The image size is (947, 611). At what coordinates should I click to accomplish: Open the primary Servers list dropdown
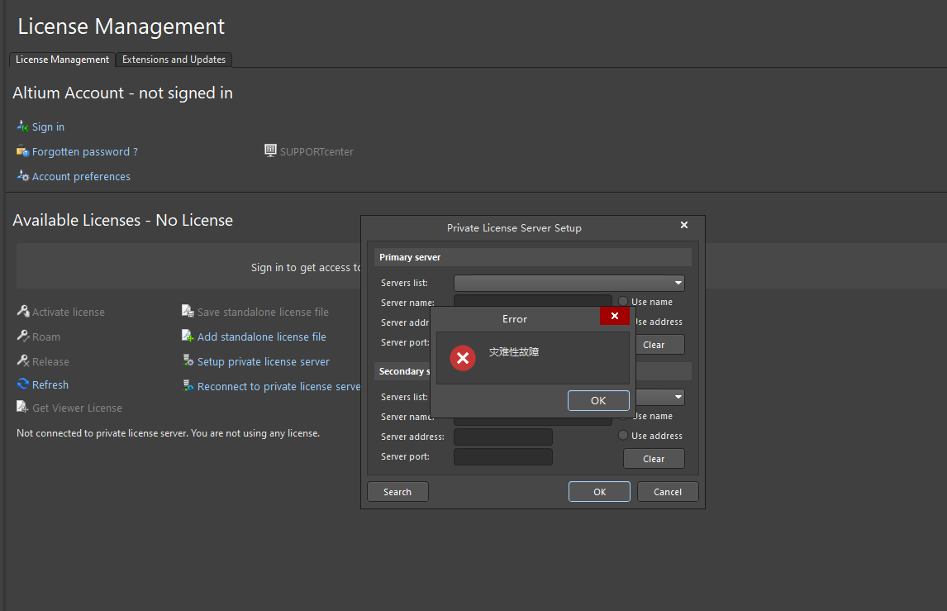pyautogui.click(x=569, y=284)
